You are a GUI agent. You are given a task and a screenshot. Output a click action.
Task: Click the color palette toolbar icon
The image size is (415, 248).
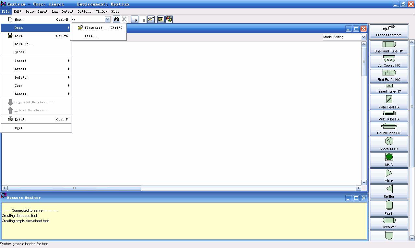[169, 19]
